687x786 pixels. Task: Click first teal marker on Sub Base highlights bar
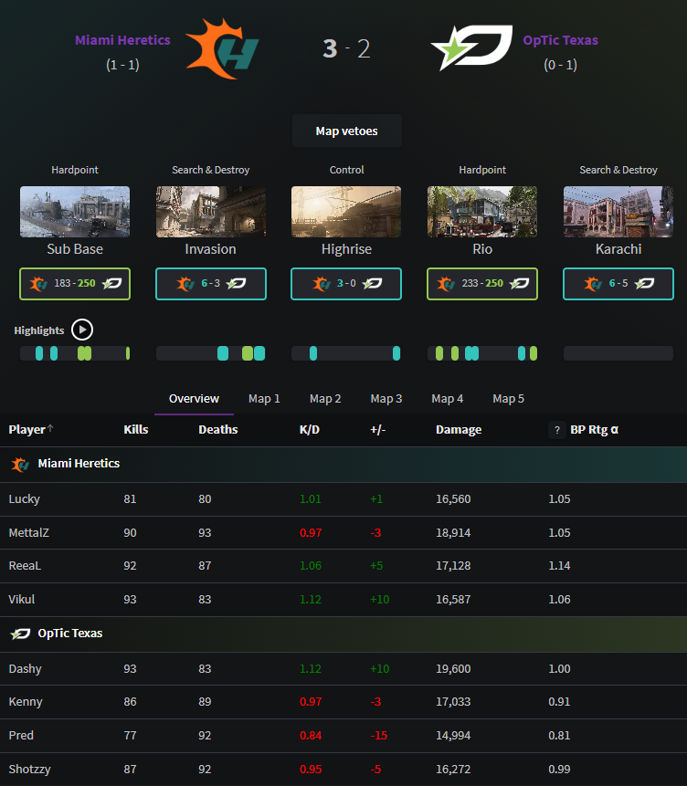click(39, 353)
